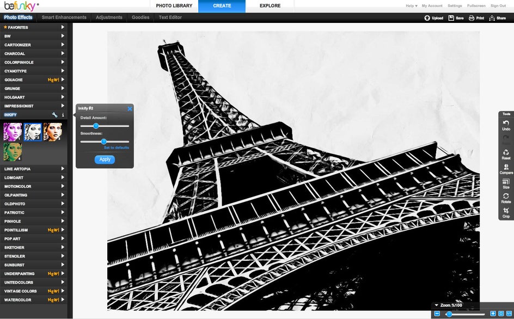Click the 1/1 actual size icon
Viewport: 514px width, 319px height.
(x=509, y=314)
